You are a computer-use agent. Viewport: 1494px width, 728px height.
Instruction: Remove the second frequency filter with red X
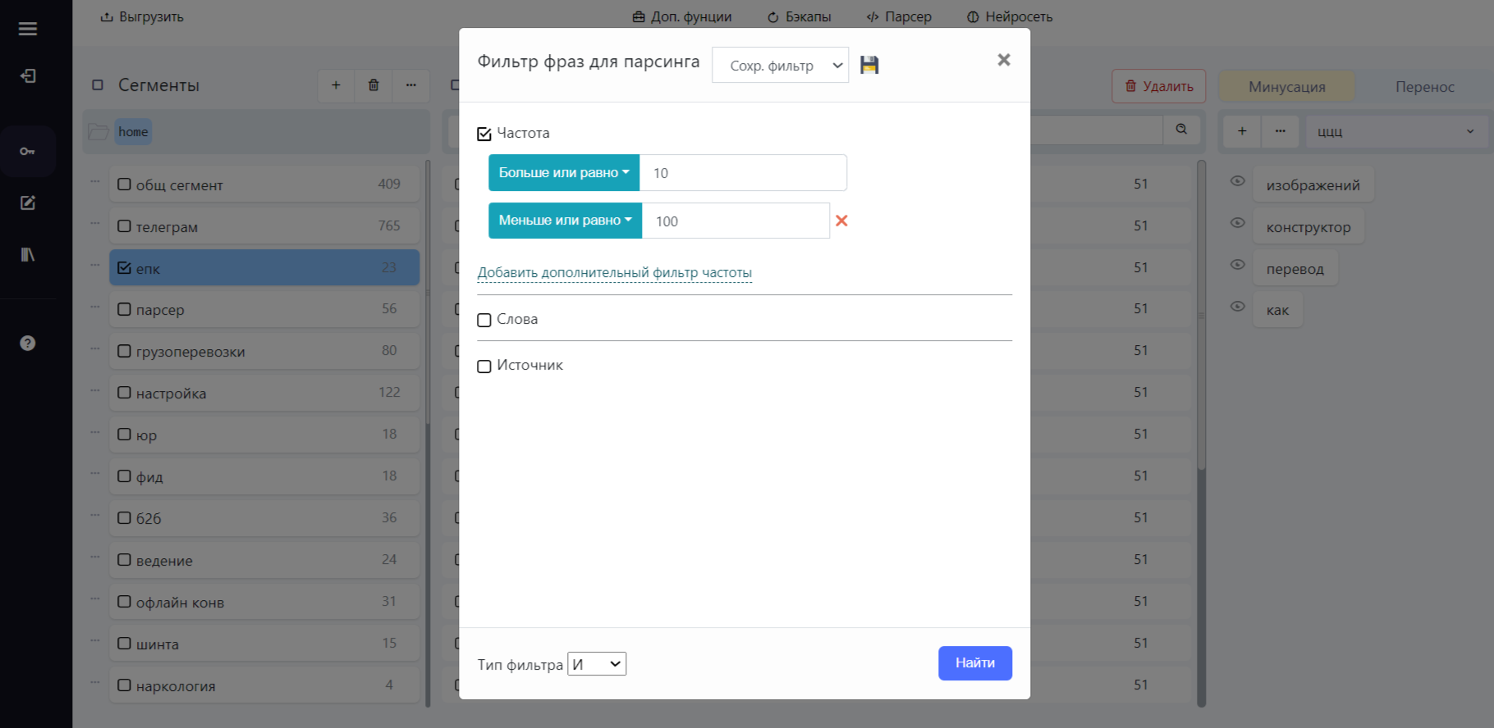[x=841, y=221]
